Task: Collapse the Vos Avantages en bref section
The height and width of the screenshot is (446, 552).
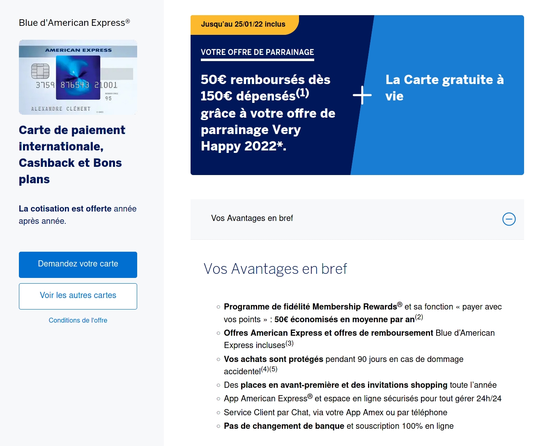Action: pyautogui.click(x=509, y=219)
